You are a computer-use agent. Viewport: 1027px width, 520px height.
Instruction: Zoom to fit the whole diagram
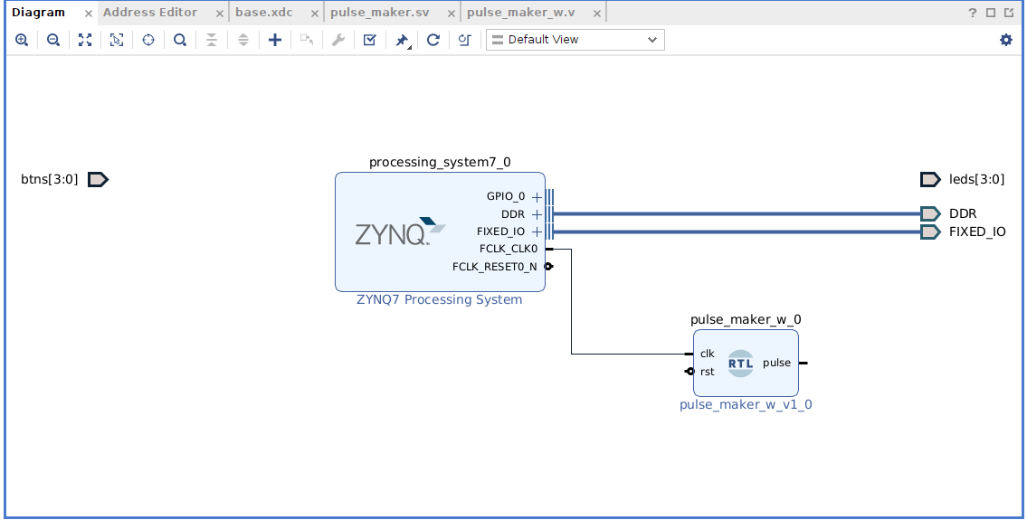[x=85, y=40]
